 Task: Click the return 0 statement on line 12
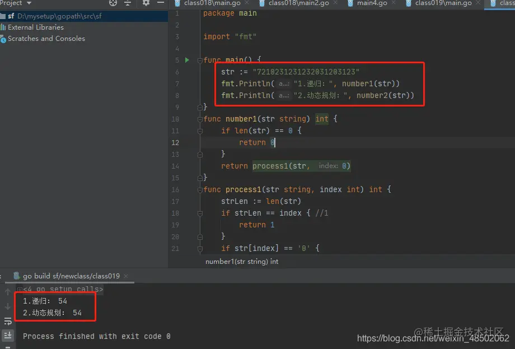coord(257,142)
